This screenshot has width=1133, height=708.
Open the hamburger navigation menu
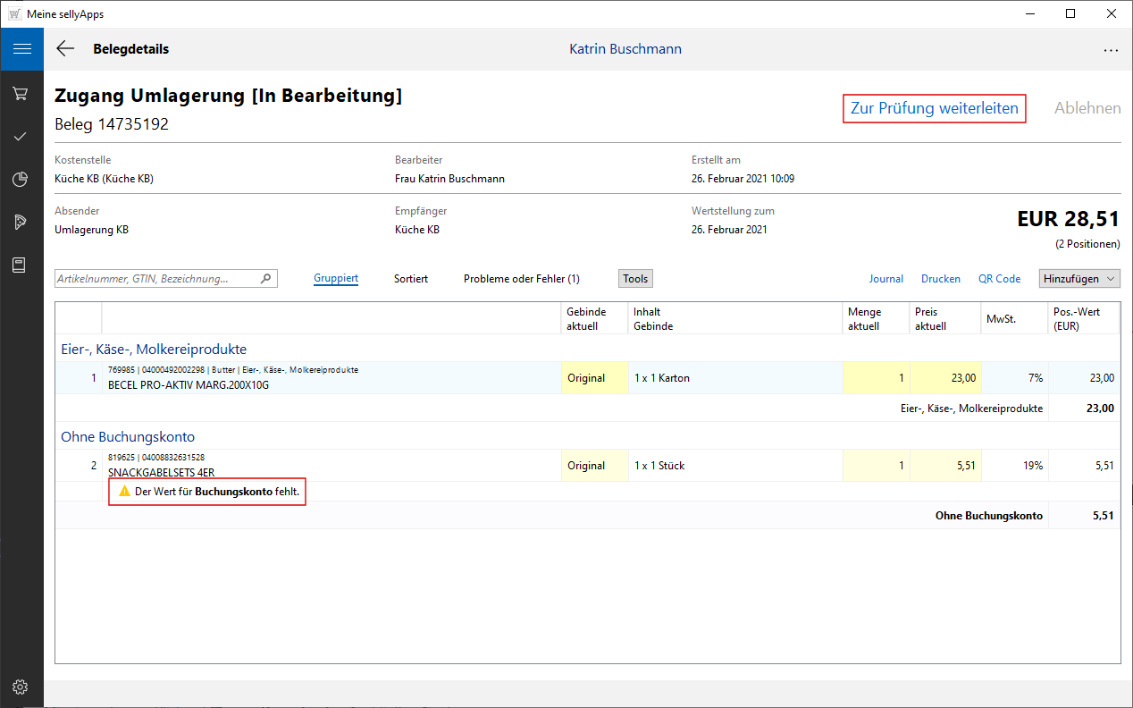pos(21,49)
